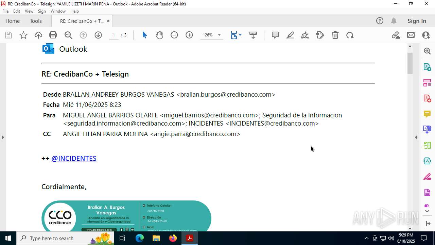The height and width of the screenshot is (245, 435).
Task: Show hidden system tray icons chevron
Action: pos(366,238)
